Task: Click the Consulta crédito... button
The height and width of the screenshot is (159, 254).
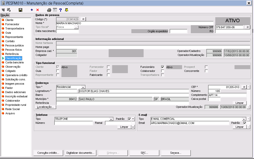Action: pyautogui.click(x=48, y=153)
